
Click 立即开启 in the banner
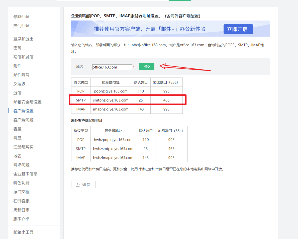pyautogui.click(x=238, y=29)
